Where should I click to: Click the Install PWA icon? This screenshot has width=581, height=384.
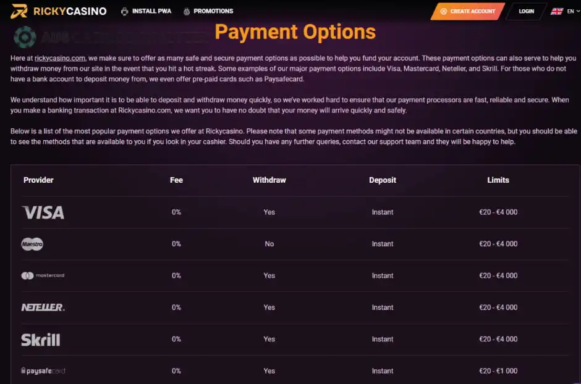click(x=124, y=11)
